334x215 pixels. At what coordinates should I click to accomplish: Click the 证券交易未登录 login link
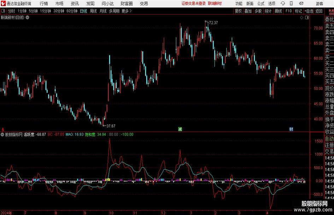tap(194, 4)
